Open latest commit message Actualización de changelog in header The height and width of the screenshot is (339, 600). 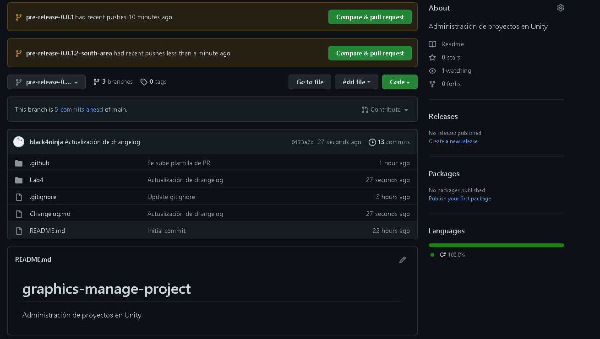102,142
